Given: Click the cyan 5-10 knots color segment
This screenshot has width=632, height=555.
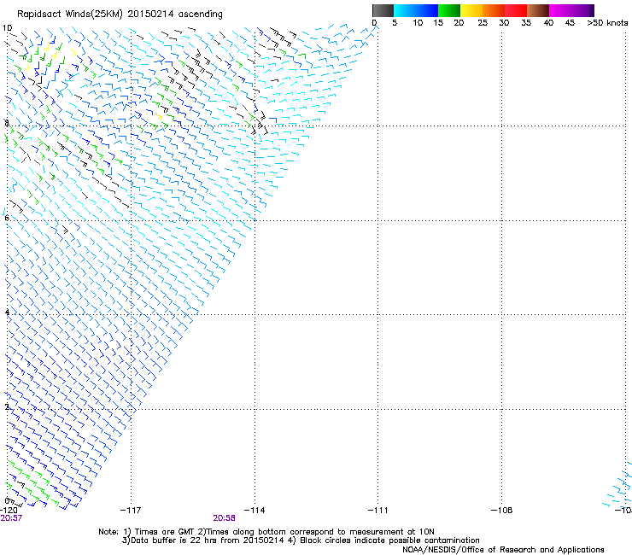Looking at the screenshot, I should tap(405, 10).
